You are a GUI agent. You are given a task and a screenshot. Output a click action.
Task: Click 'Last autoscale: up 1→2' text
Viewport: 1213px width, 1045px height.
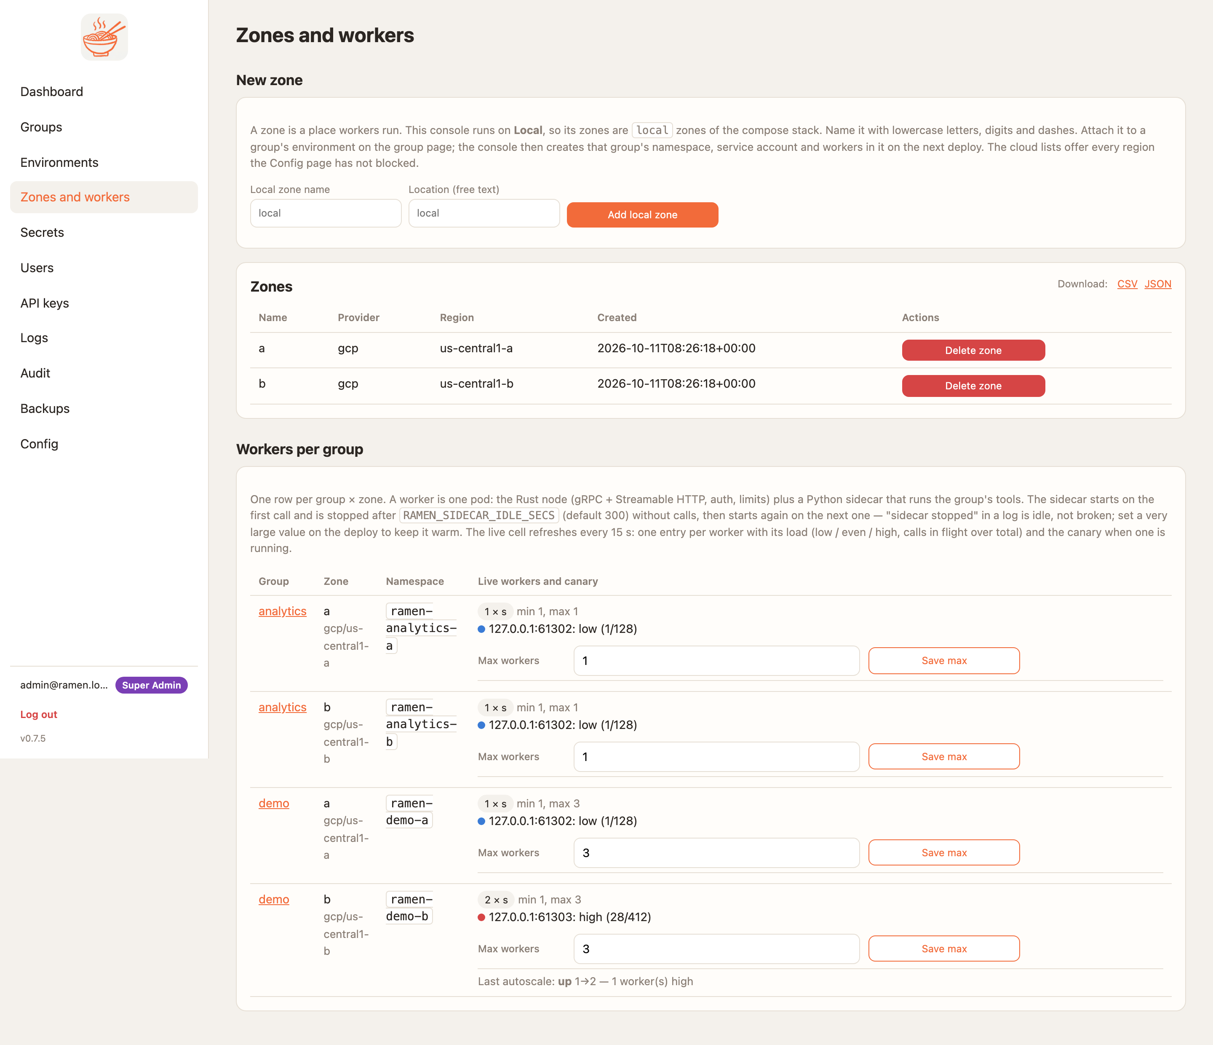pyautogui.click(x=537, y=981)
